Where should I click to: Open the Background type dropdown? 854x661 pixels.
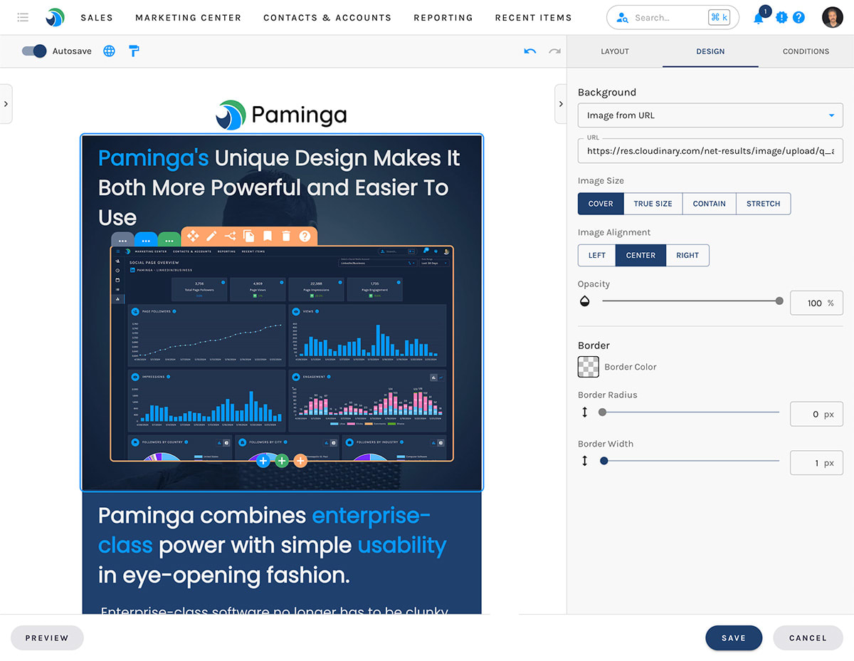click(x=710, y=115)
